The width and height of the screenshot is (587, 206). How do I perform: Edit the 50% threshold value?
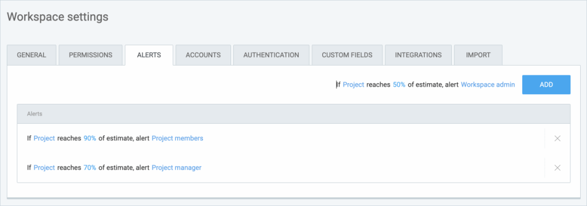(x=399, y=84)
